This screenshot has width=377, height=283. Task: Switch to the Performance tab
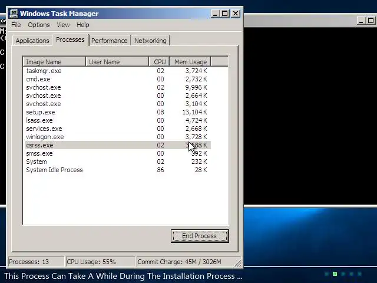coord(110,41)
